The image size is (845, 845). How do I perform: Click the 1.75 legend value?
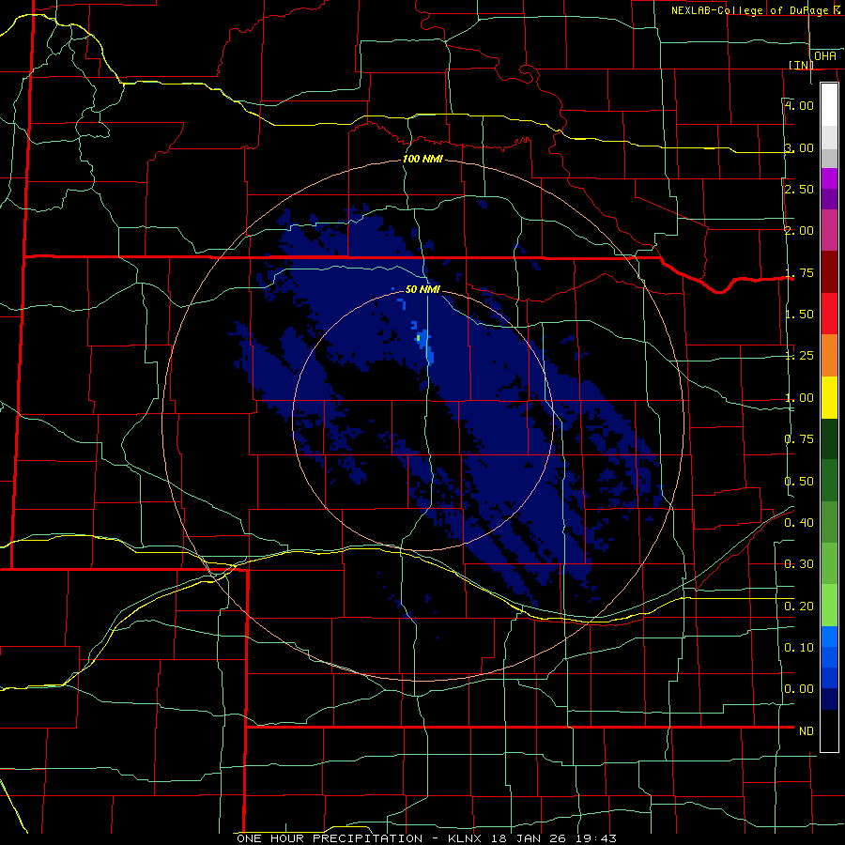(799, 272)
